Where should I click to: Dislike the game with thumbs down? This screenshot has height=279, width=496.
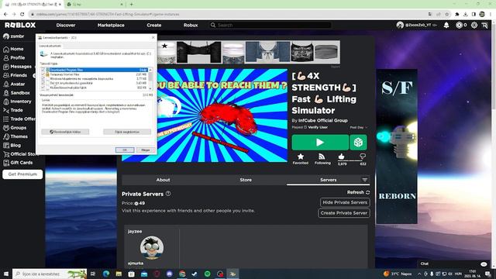pyautogui.click(x=363, y=157)
